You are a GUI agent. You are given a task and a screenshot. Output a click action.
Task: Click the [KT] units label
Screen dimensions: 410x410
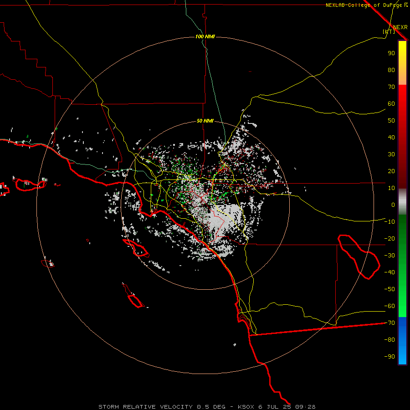(389, 31)
